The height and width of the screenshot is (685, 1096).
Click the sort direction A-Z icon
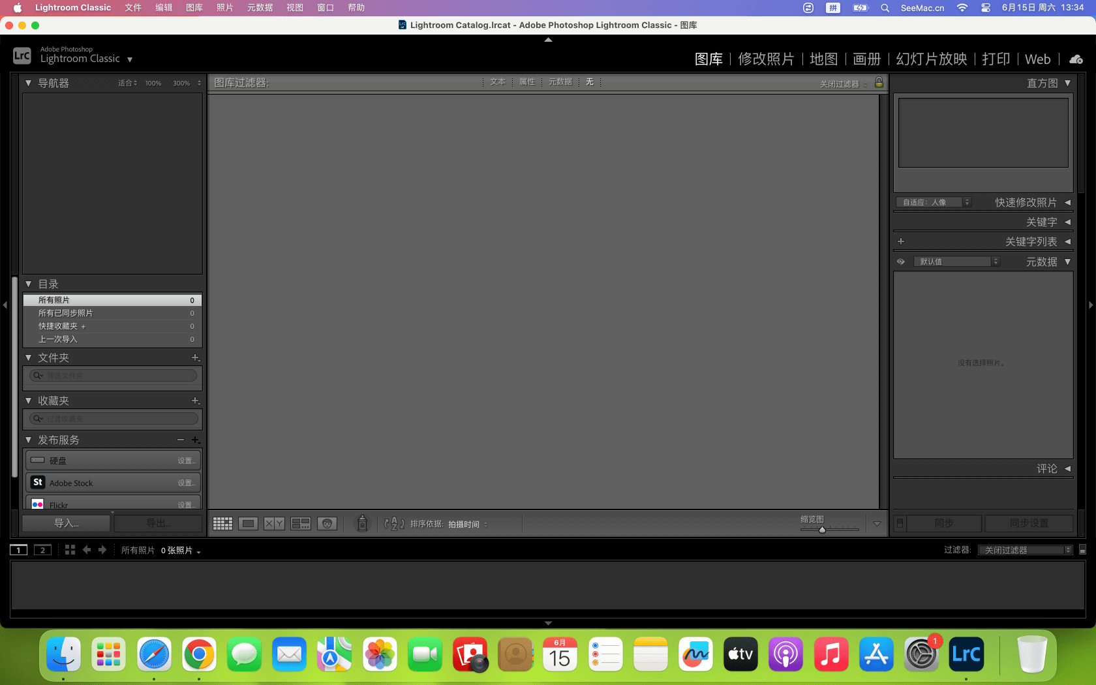point(394,524)
